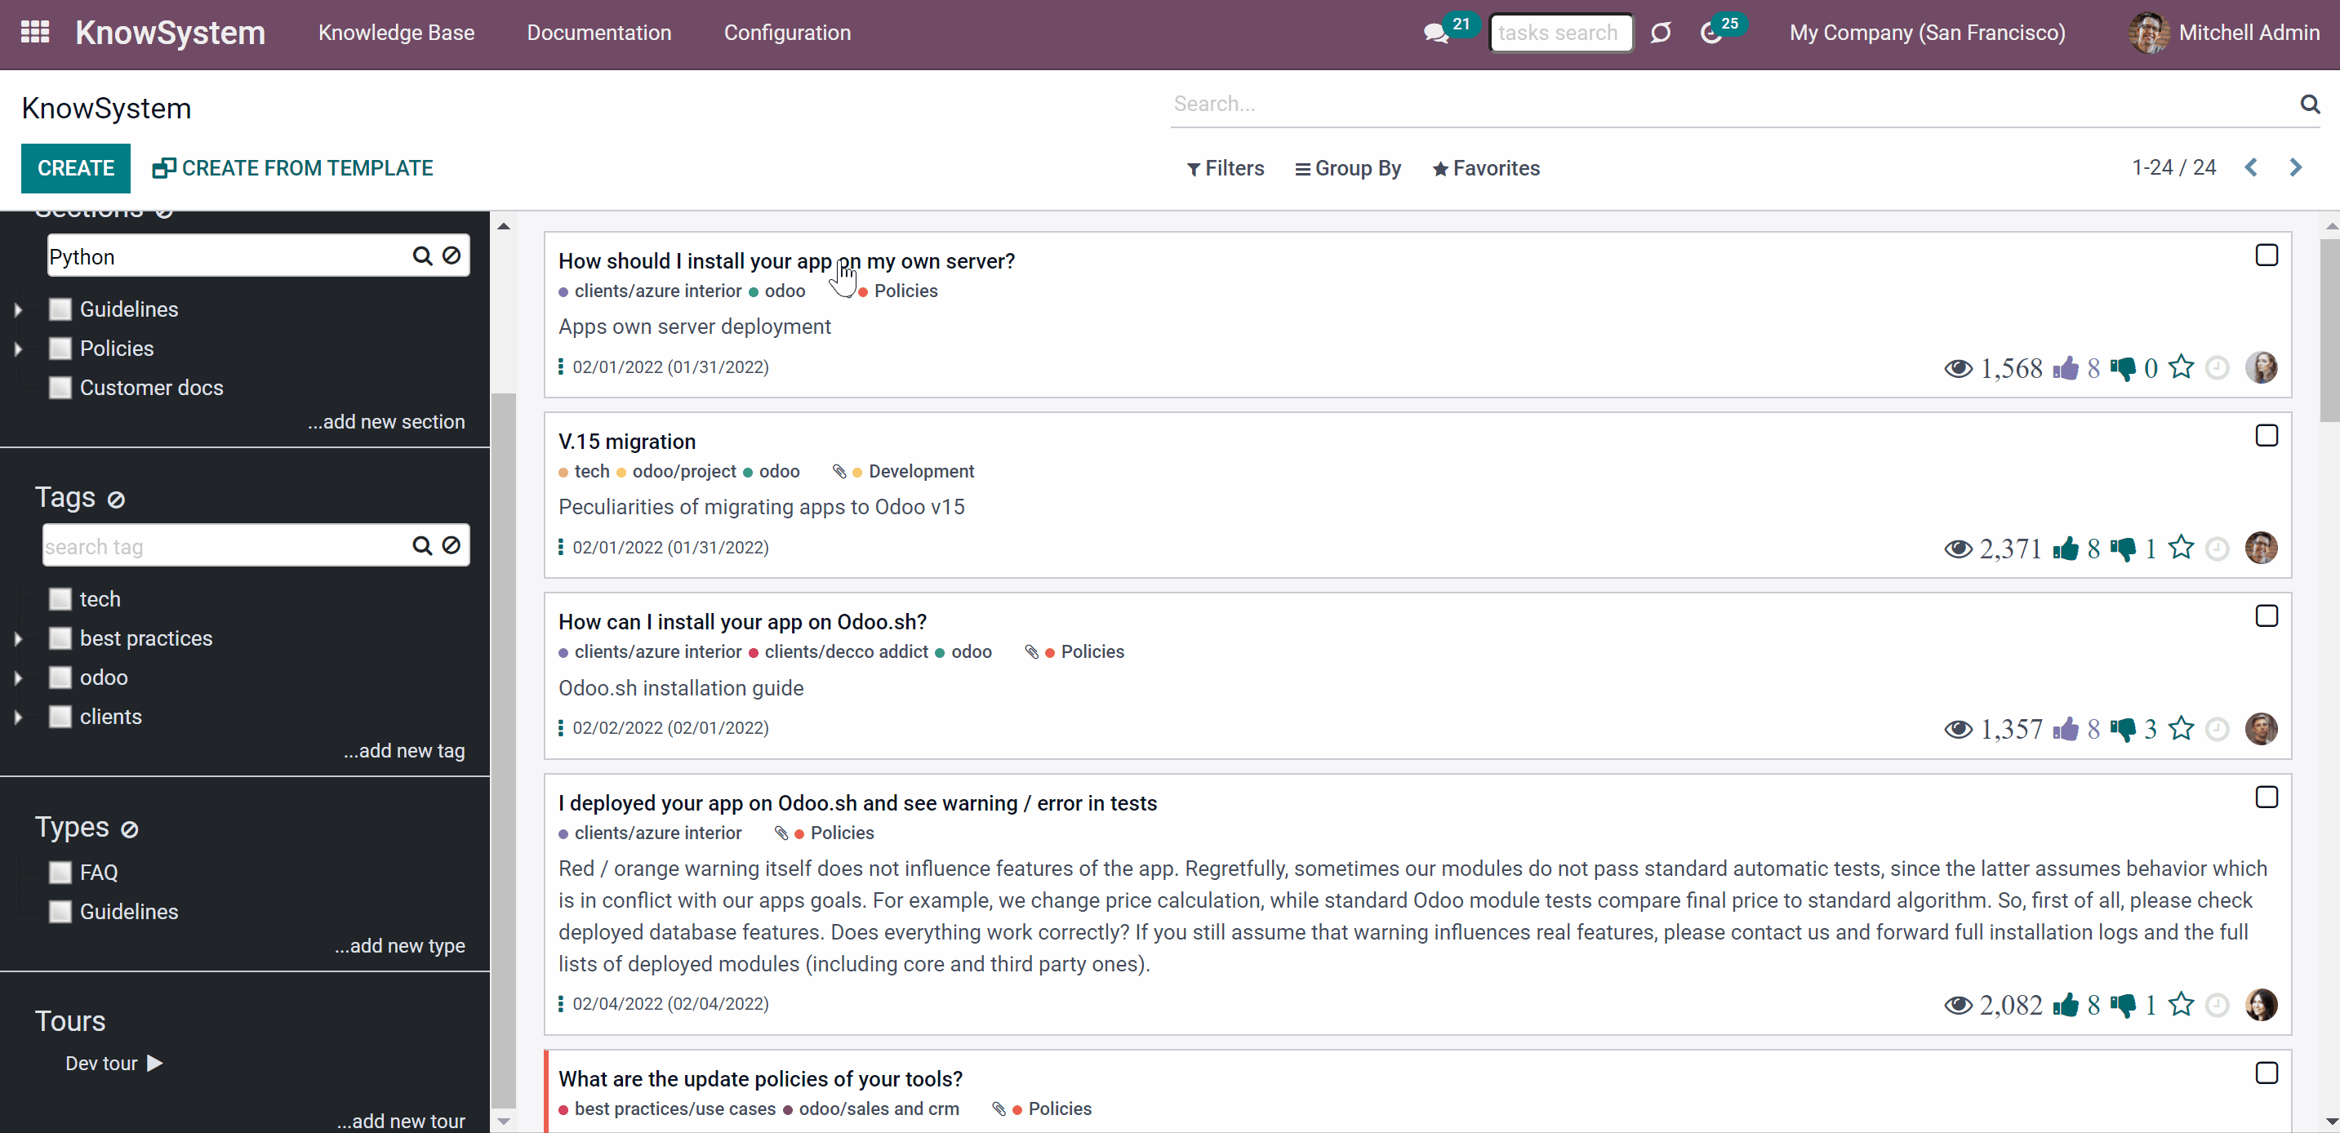Expand the Guidelines section tree node
Viewport: 2340px width, 1133px height.
click(18, 309)
